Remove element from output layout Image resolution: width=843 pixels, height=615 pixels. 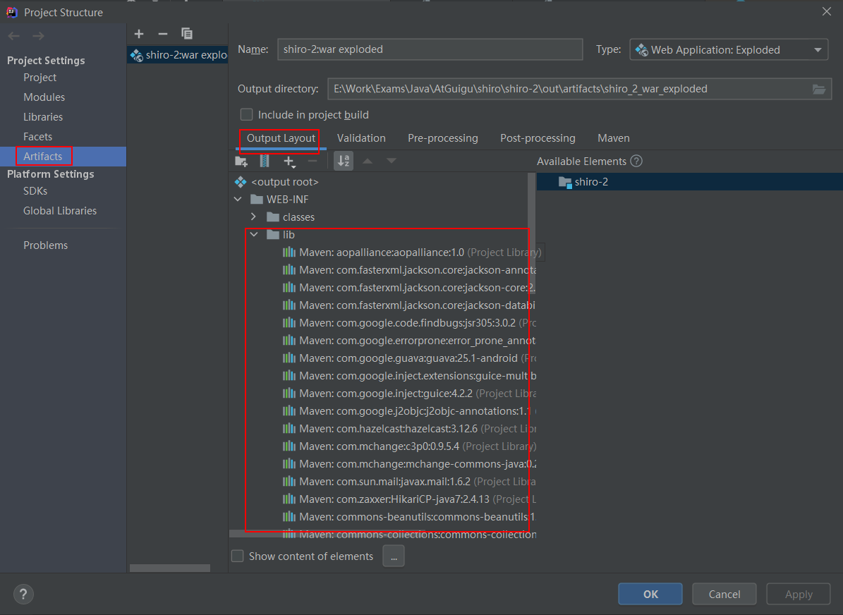313,162
